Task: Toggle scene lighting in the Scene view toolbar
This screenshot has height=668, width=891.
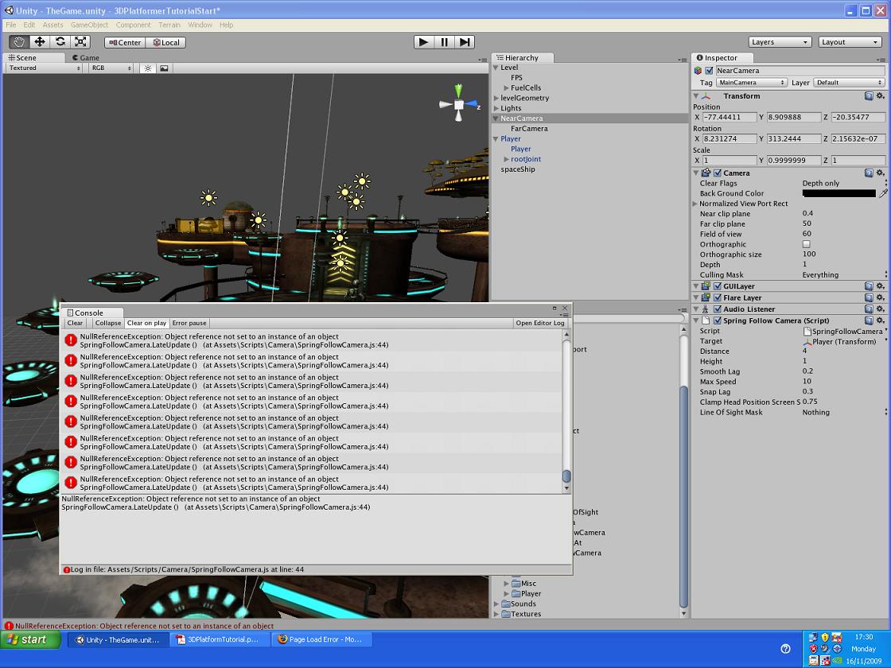Action: click(x=147, y=68)
